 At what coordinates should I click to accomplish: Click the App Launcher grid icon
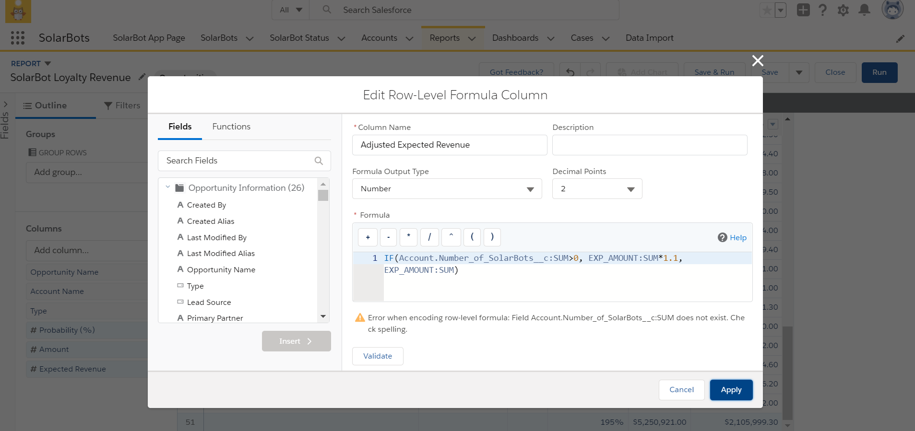coord(18,38)
